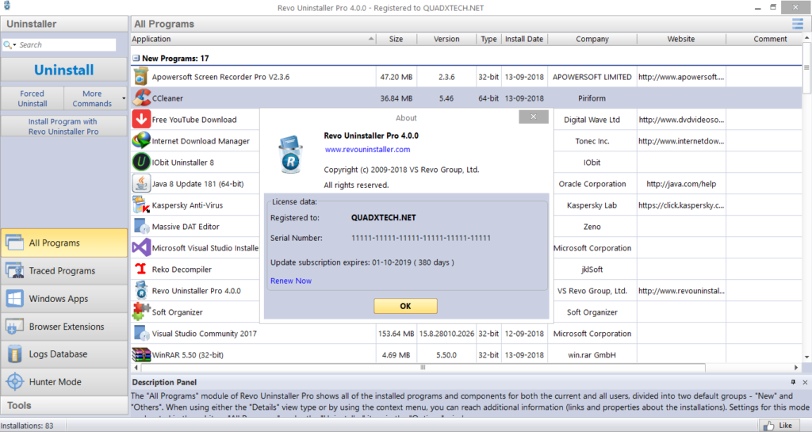Click the apowersoft website cell

point(681,77)
